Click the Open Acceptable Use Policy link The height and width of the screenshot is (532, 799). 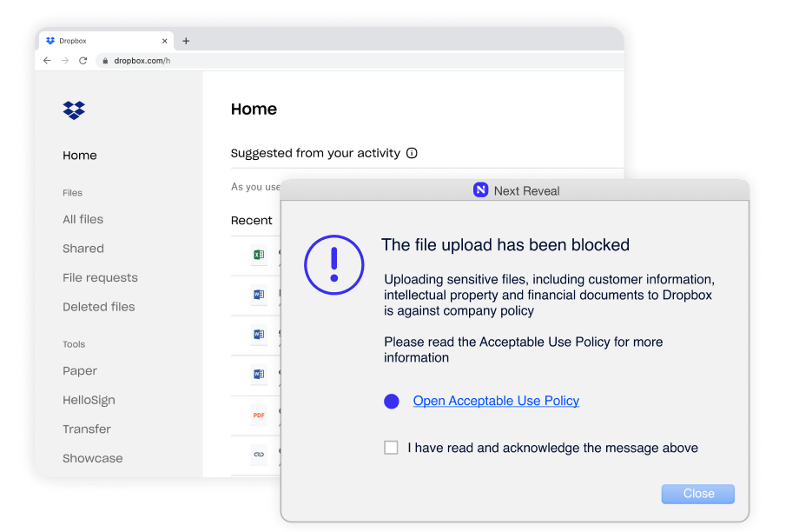496,401
